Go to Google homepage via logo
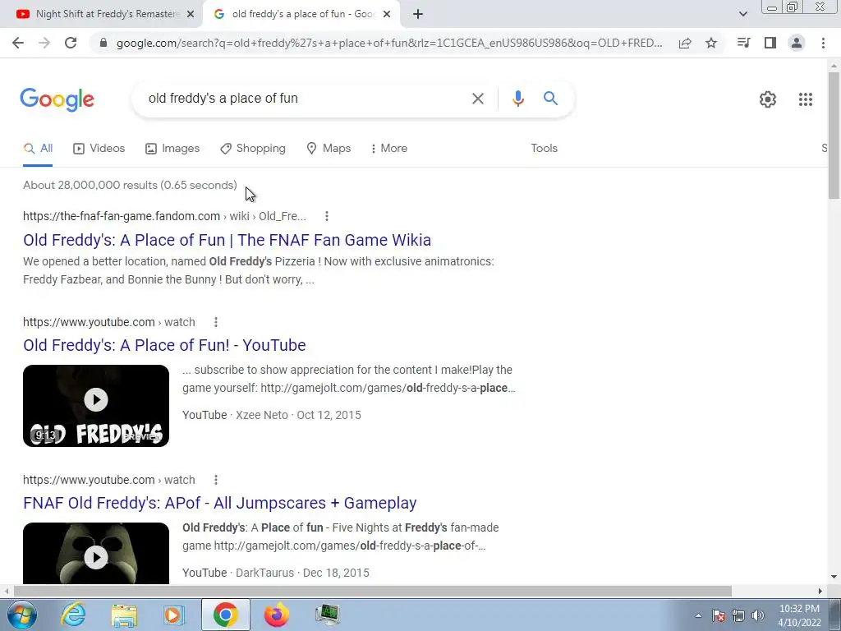The height and width of the screenshot is (631, 841). click(x=57, y=99)
